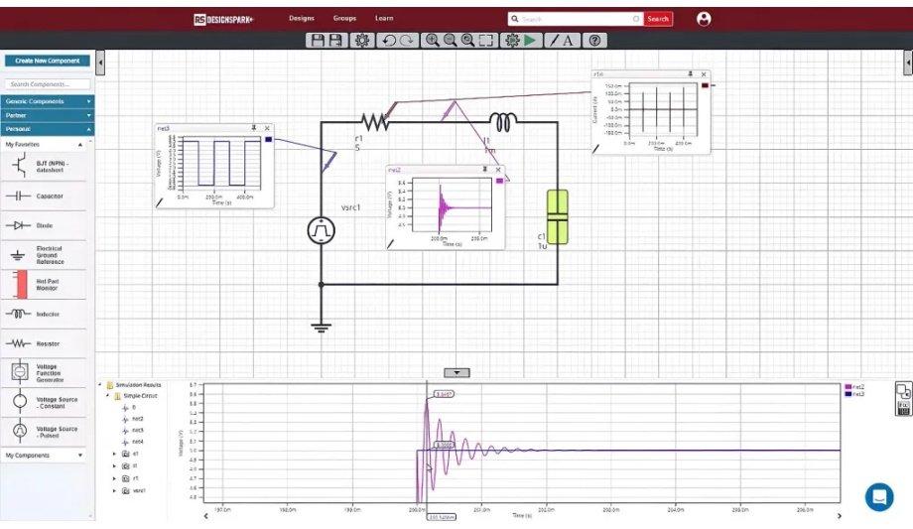Open the help question mark icon

pos(594,41)
